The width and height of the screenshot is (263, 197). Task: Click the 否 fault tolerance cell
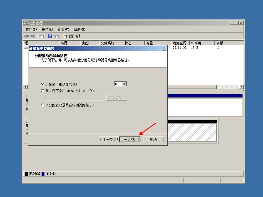pos(218,47)
